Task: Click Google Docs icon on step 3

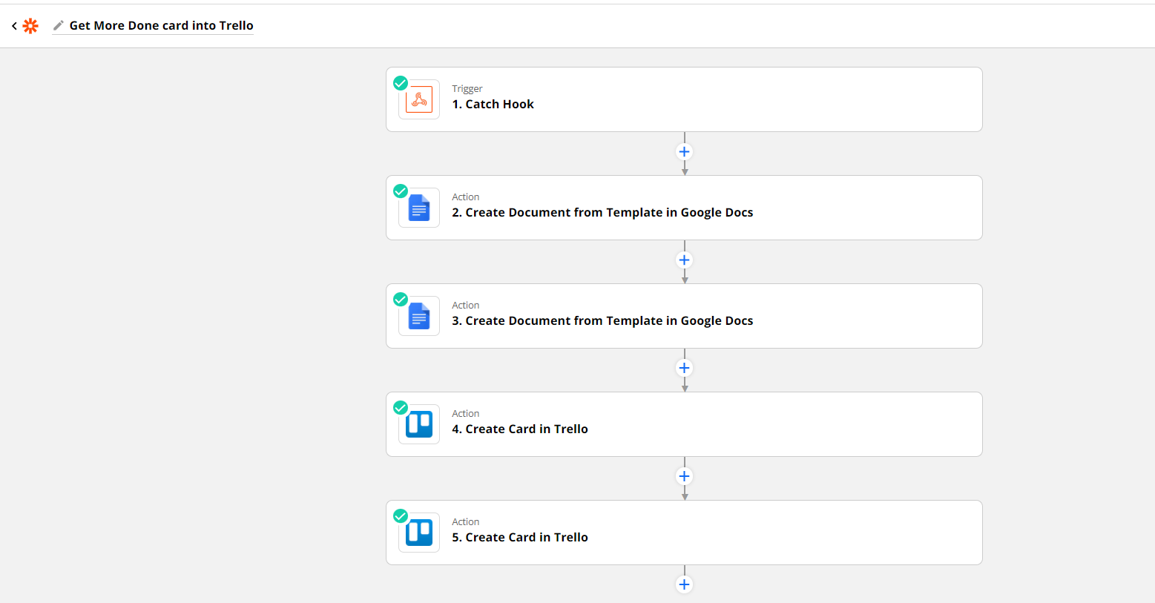Action: pos(419,316)
